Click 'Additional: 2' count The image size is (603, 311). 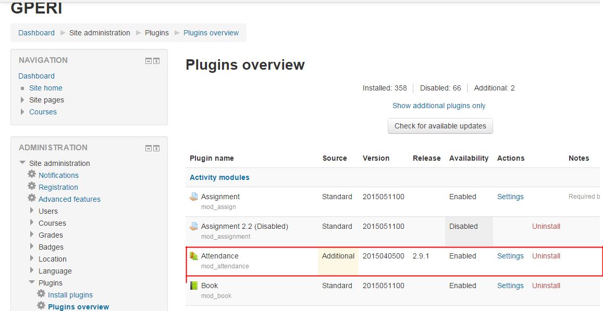point(494,88)
